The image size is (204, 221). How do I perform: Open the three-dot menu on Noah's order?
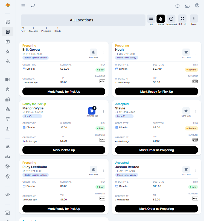coord(196,53)
